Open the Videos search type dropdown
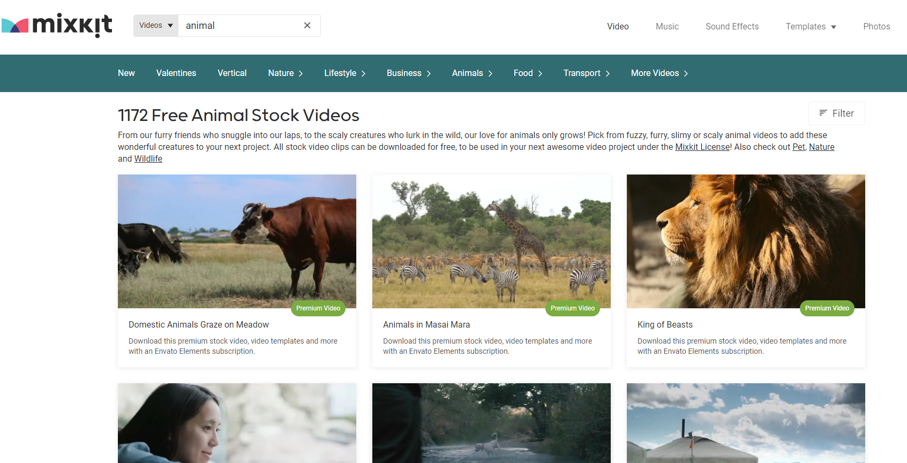The width and height of the screenshot is (907, 463). pyautogui.click(x=156, y=26)
